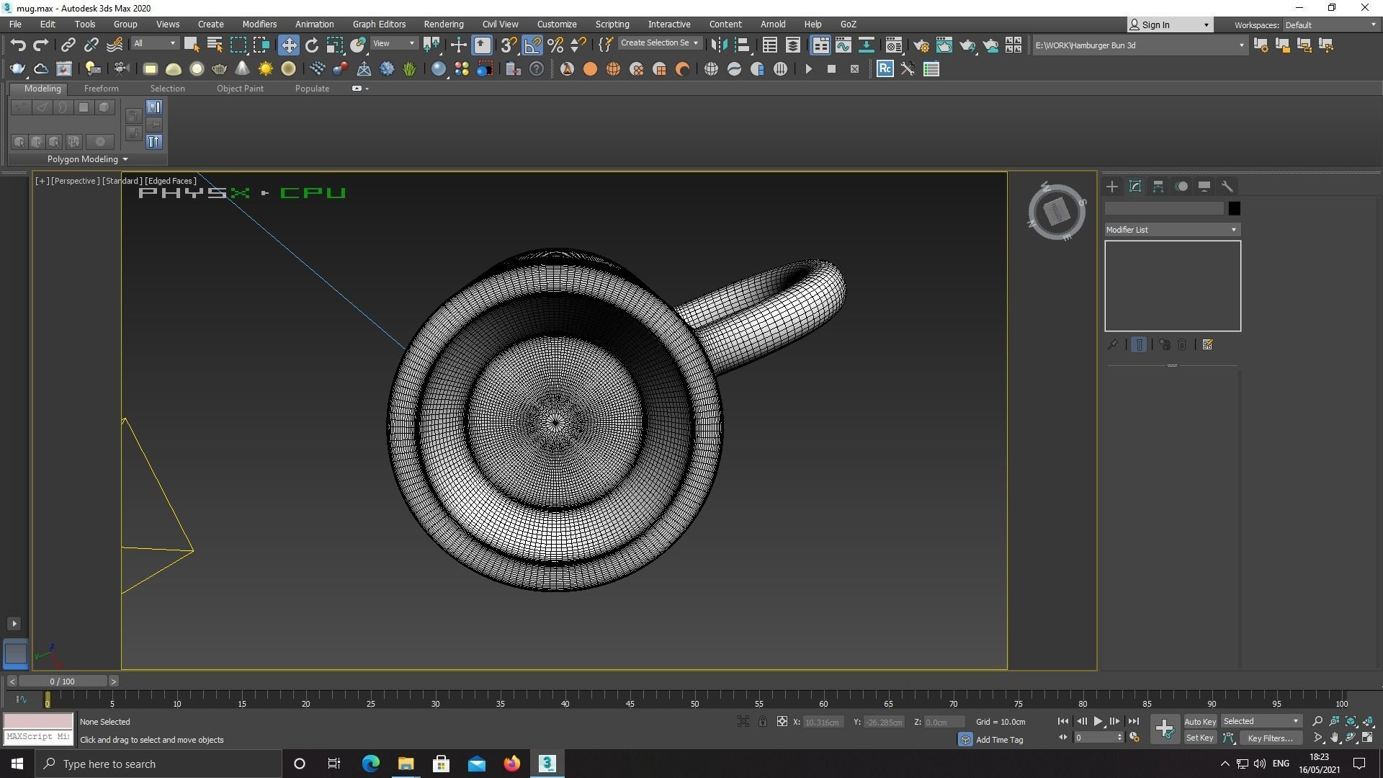Screen dimensions: 1383x778
Task: Toggle the Angle Snap button
Action: coord(532,45)
